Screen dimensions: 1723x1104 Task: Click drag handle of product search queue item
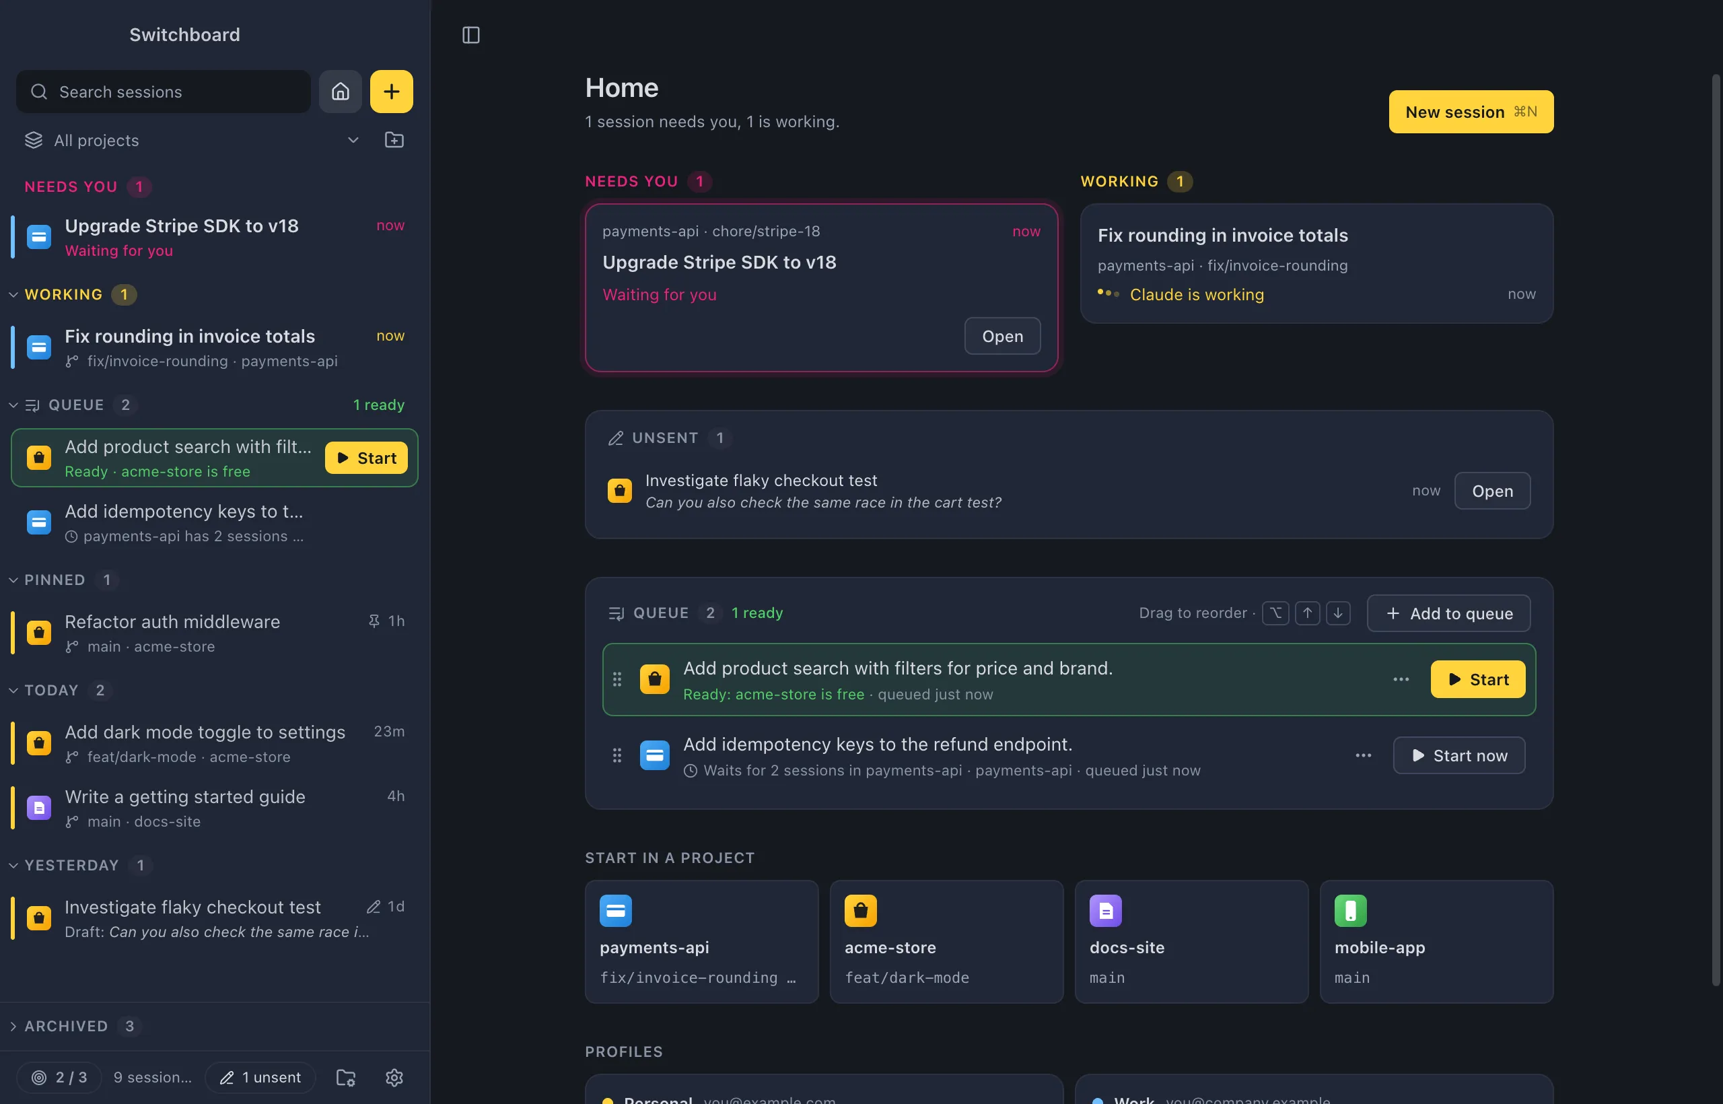[617, 680]
